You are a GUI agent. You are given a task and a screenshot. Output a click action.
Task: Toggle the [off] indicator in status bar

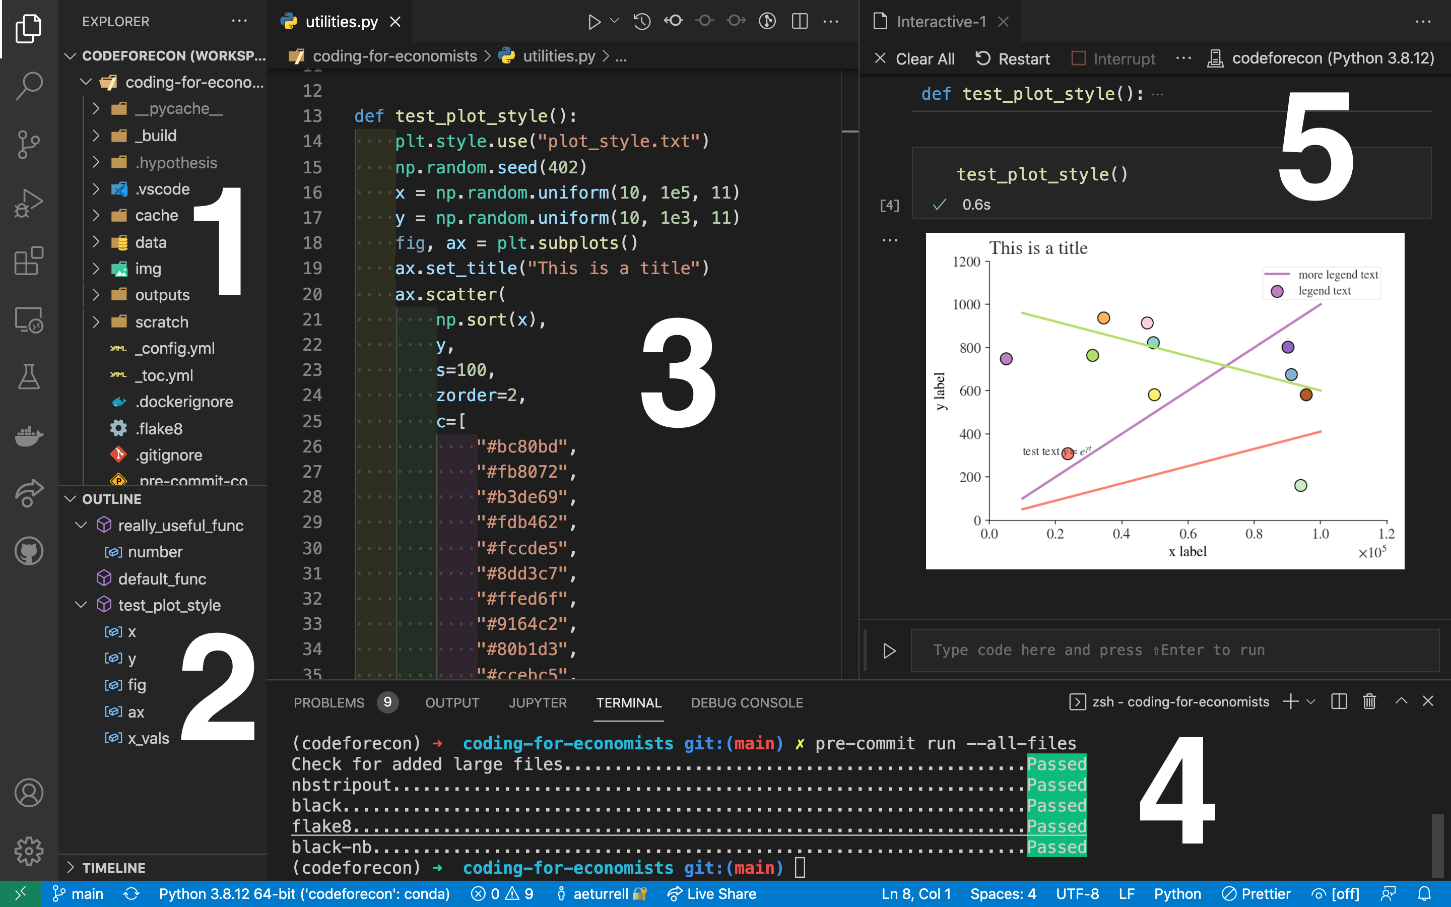coord(1335,894)
